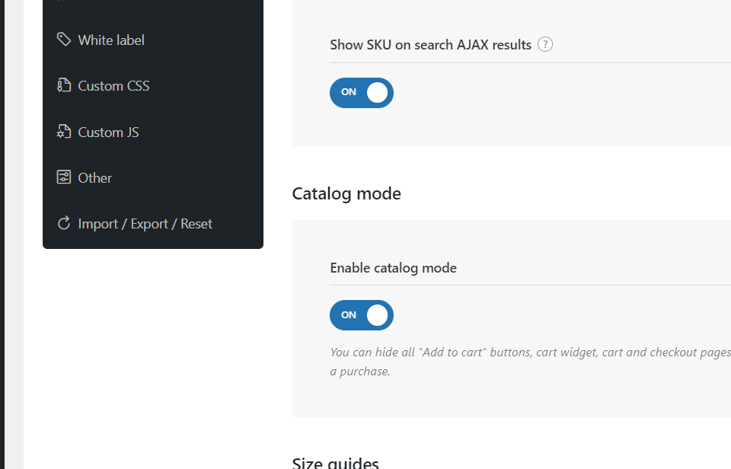Click the Size guides section heading
This screenshot has height=469, width=731.
click(335, 463)
